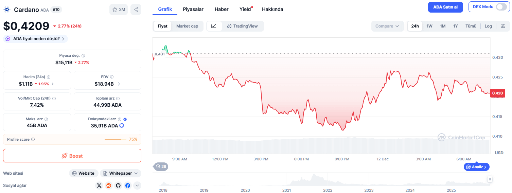The image size is (512, 193).
Task: Switch to TradingView chart mode
Action: click(x=242, y=26)
